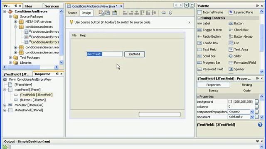Click the Preview Design toolbar icon
Image resolution: width=266 pixels, height=149 pixels.
tap(115, 13)
